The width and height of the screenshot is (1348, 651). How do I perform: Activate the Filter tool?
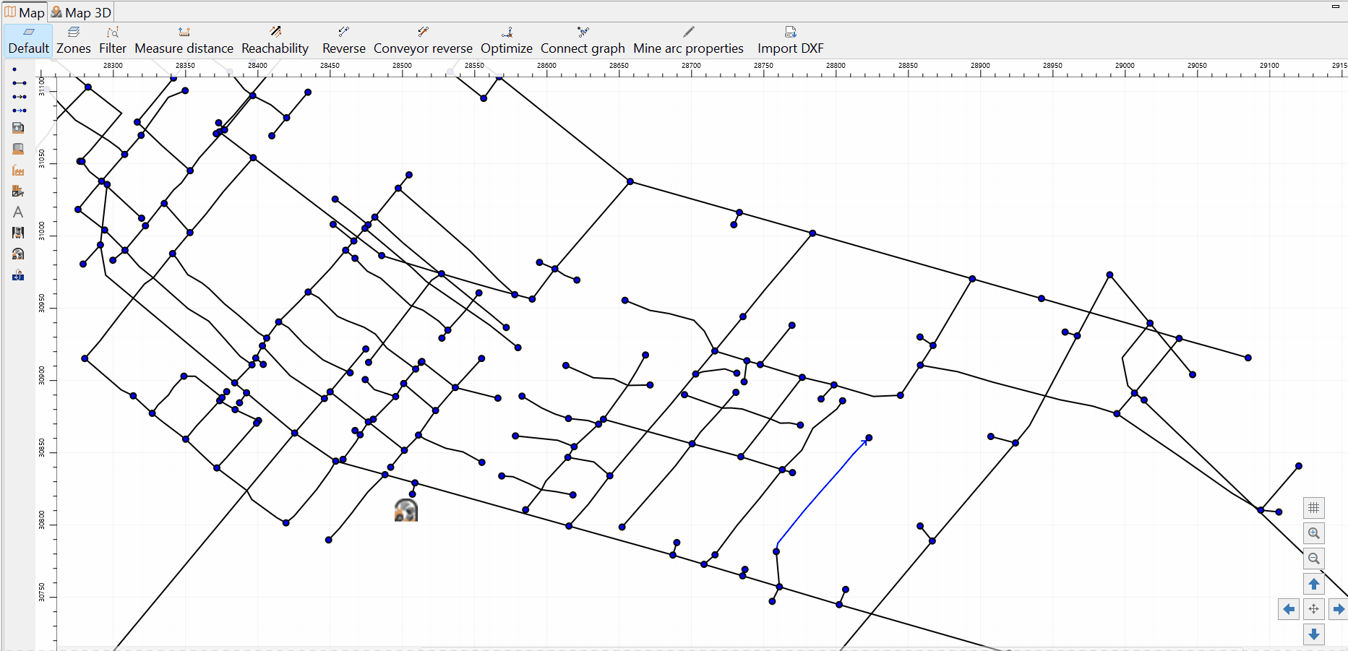(113, 40)
